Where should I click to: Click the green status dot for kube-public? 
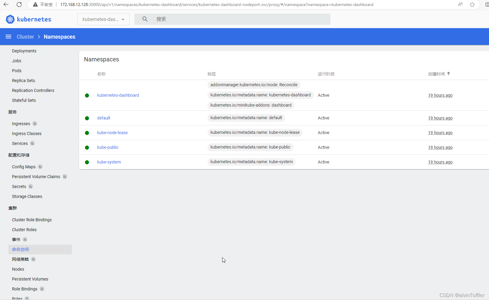pos(87,148)
